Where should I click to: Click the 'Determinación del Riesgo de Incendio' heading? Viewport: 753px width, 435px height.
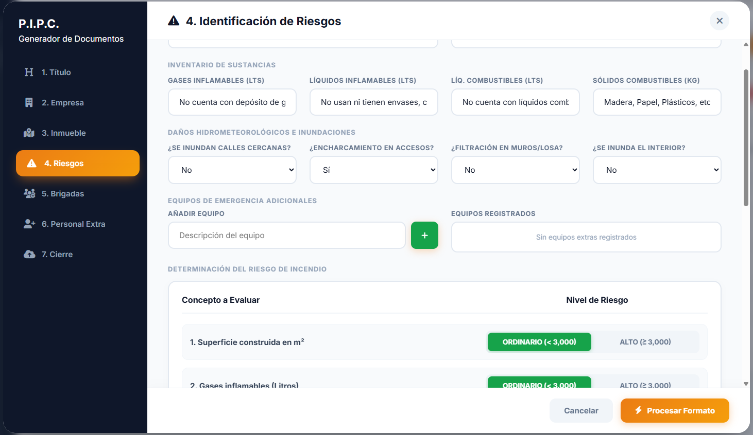pyautogui.click(x=247, y=269)
